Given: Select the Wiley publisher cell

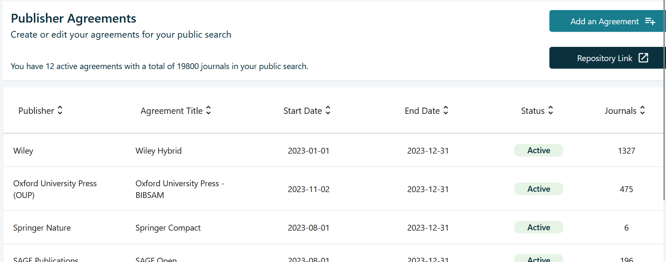Looking at the screenshot, I should (23, 151).
